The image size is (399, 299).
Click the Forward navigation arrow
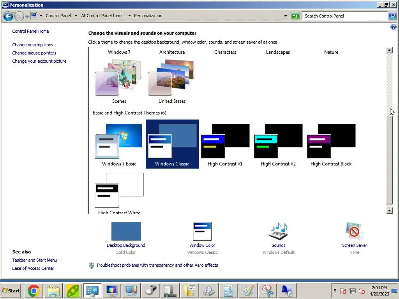point(19,16)
